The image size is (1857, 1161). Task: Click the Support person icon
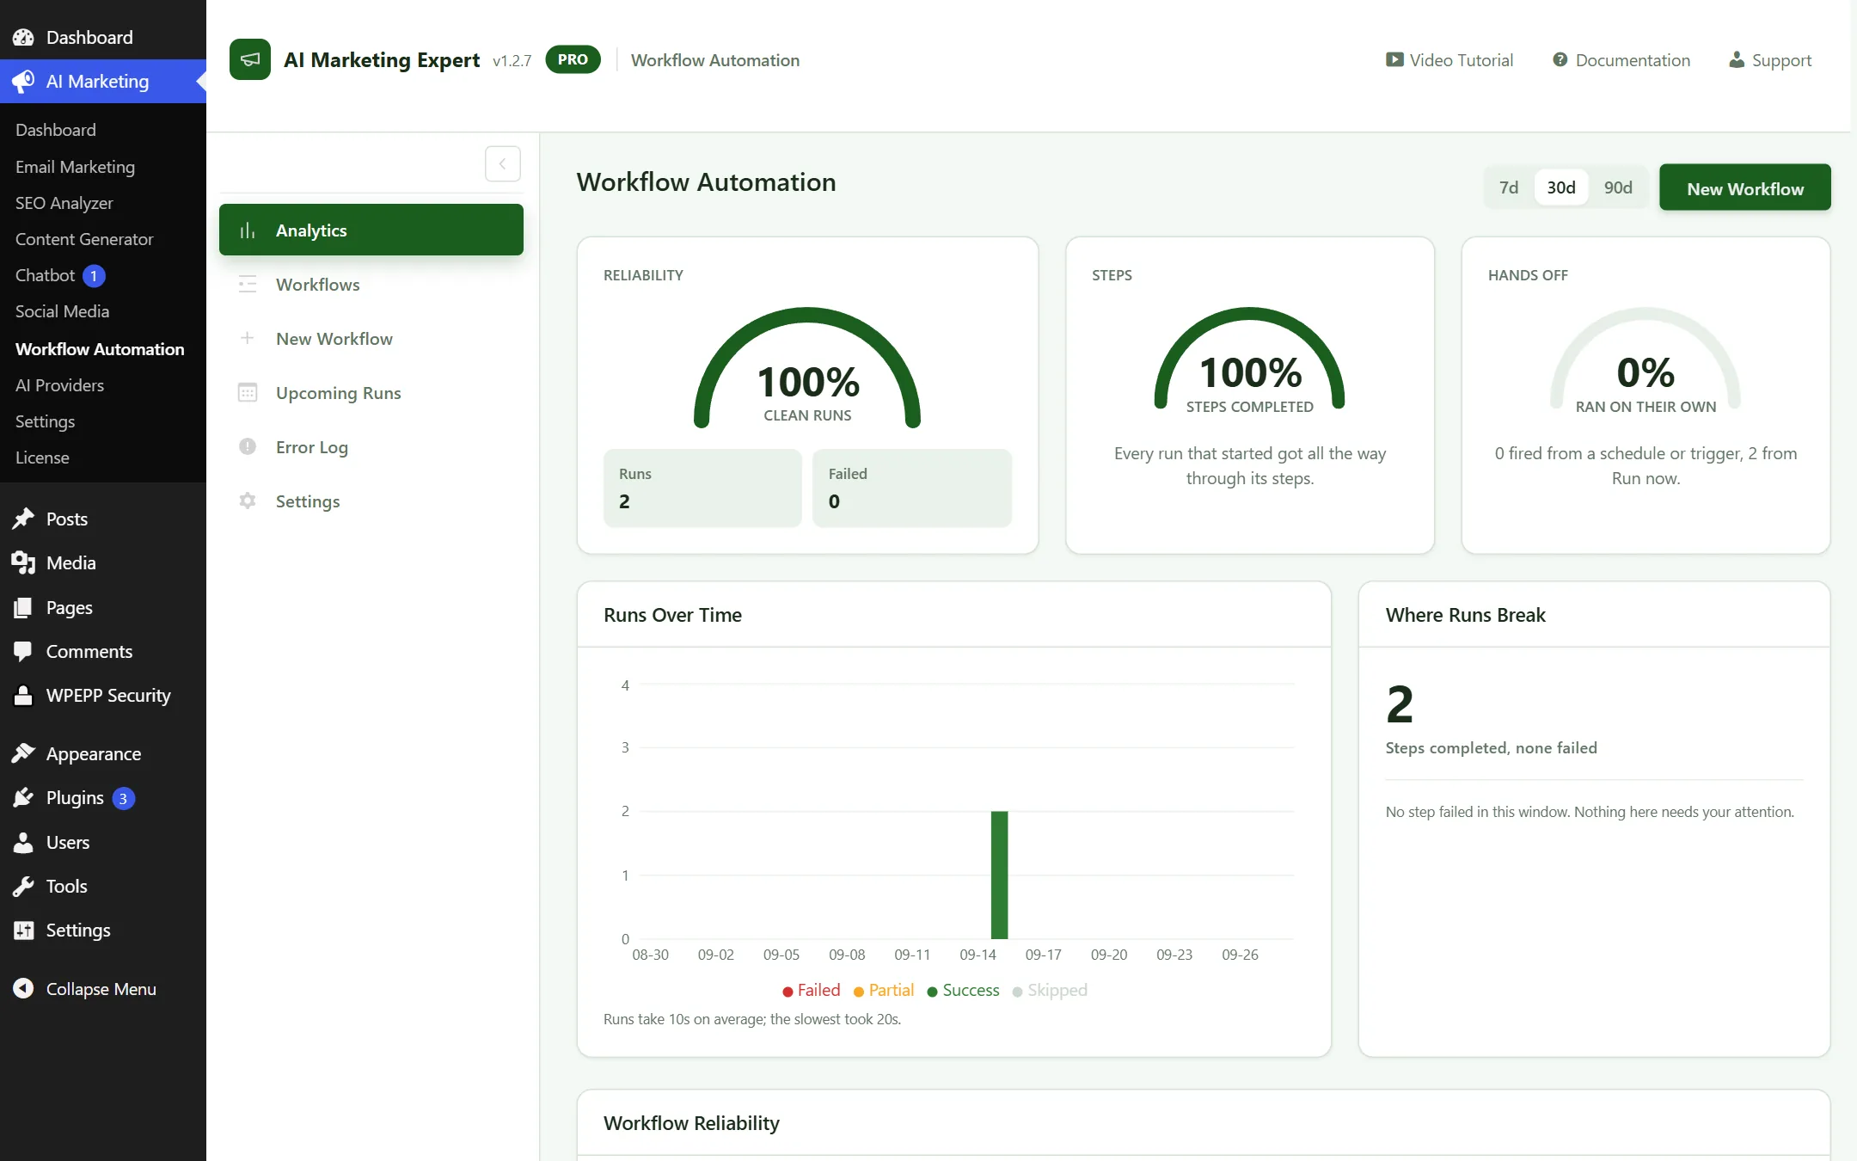tap(1737, 59)
